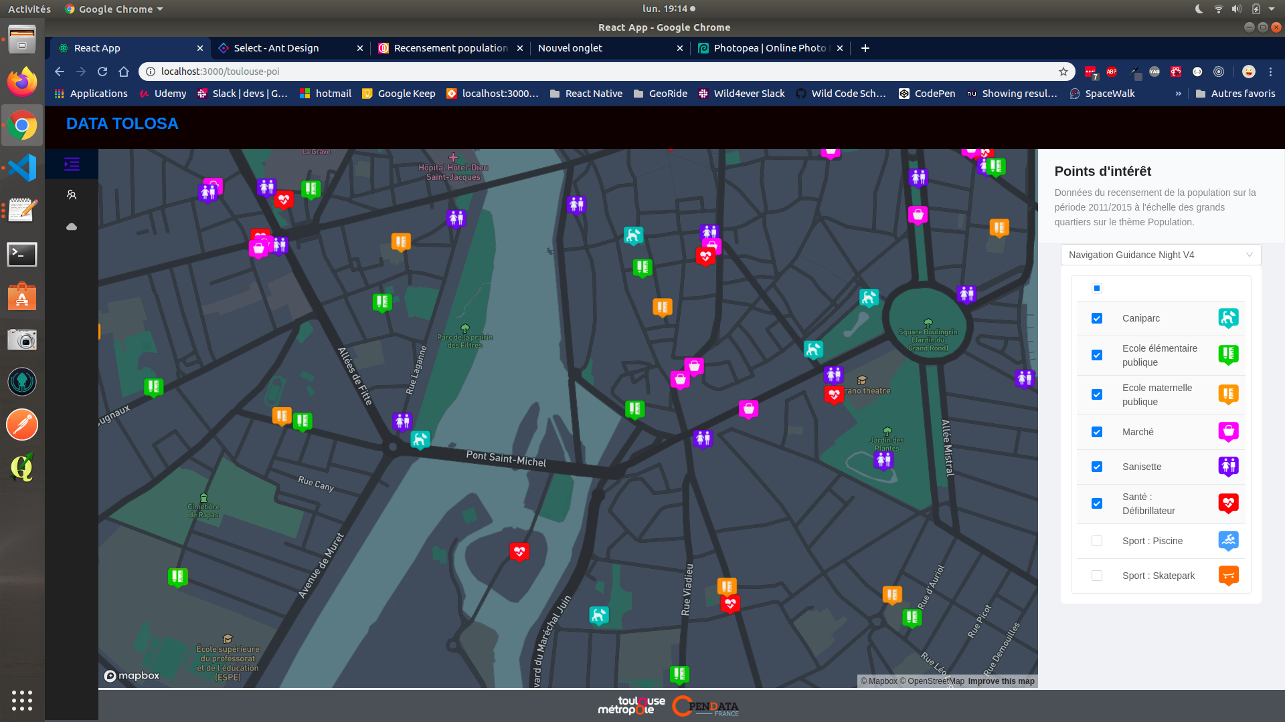Open the Photopea Online Photo tab
1285x722 pixels.
tap(763, 47)
